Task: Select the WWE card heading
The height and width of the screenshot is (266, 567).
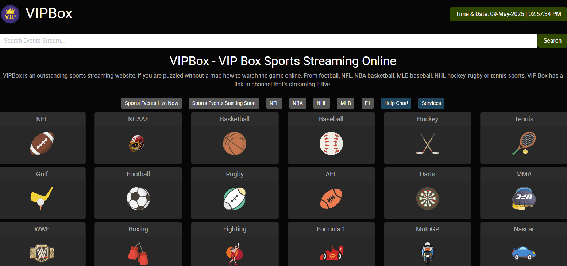Action: [x=42, y=229]
